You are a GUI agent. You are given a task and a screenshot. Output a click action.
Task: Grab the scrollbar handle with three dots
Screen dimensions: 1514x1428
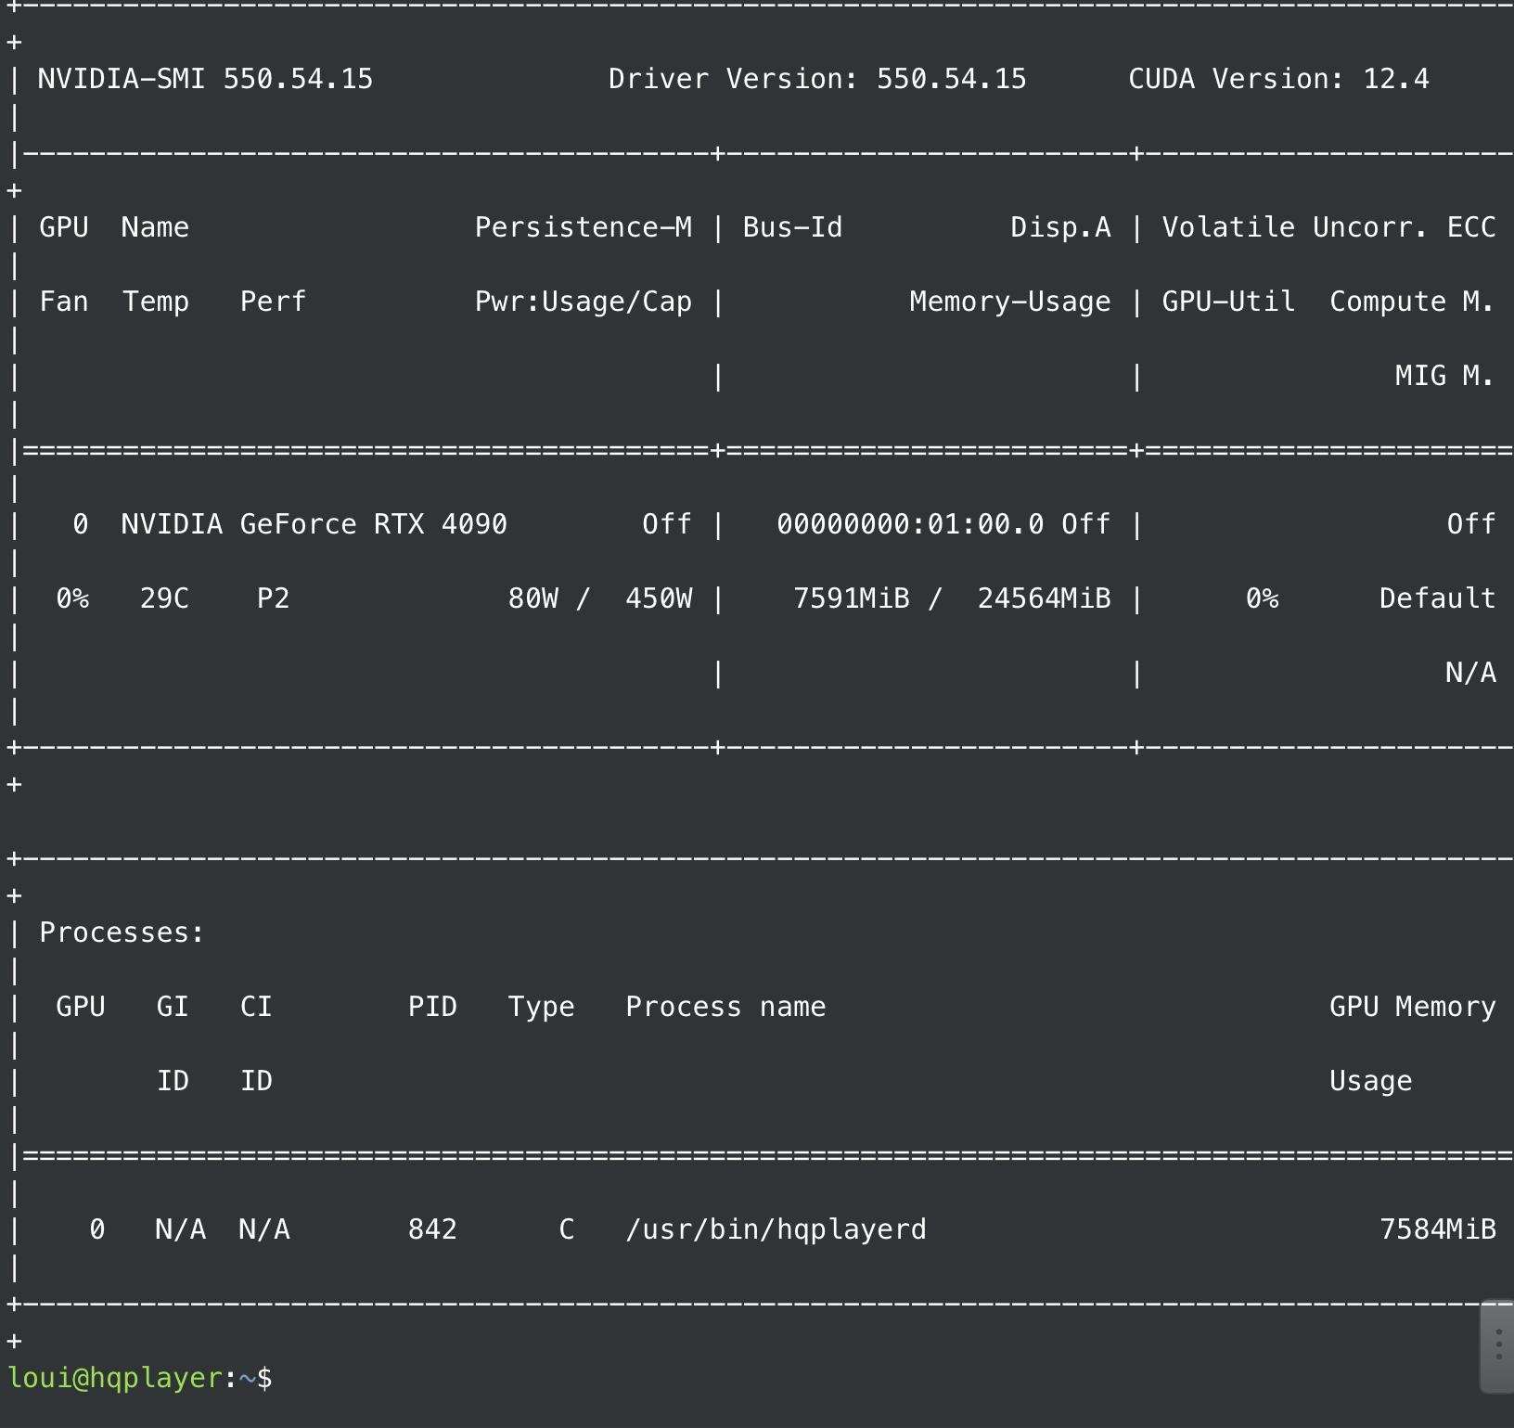[1497, 1344]
